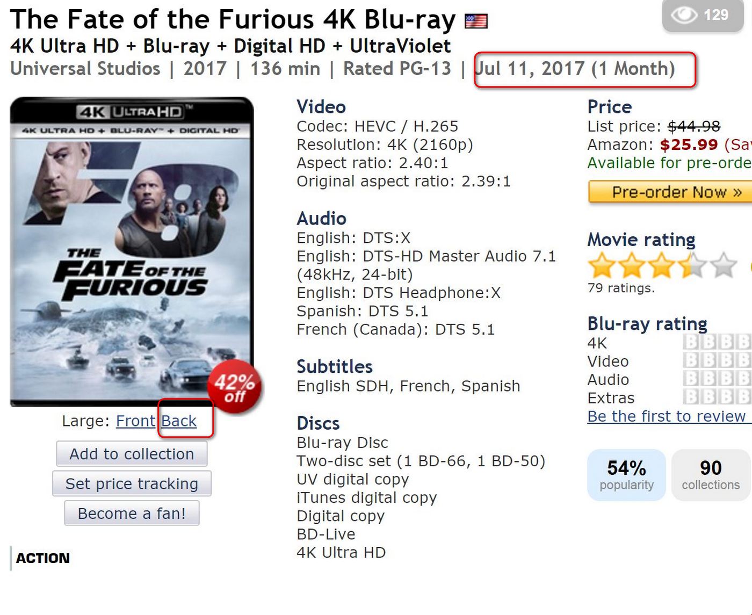Click the 4K Blu-ray rating boxes
Screen dimensions: 752x615
coord(717,343)
